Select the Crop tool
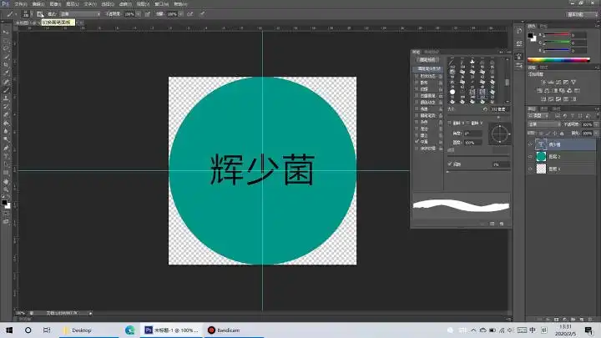 (x=6, y=64)
